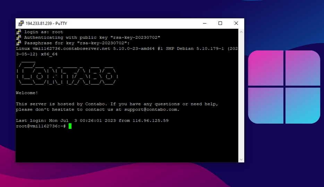Click the scrollbar down arrow in terminal
Image resolution: width=324 pixels, height=187 pixels.
tap(241, 159)
